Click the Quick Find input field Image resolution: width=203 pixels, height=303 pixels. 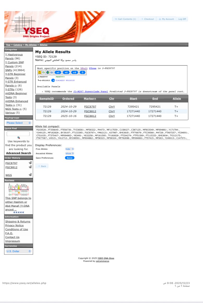[x=18, y=134]
